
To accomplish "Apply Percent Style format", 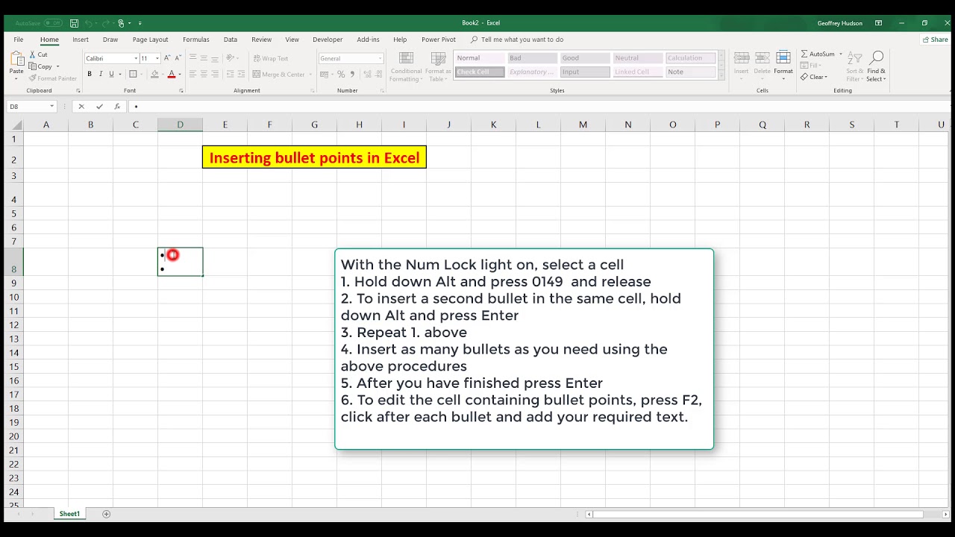I will coord(341,74).
